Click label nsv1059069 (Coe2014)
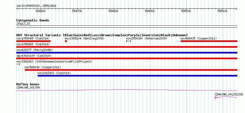Viewport: 245px width, 113px height. 33,38
